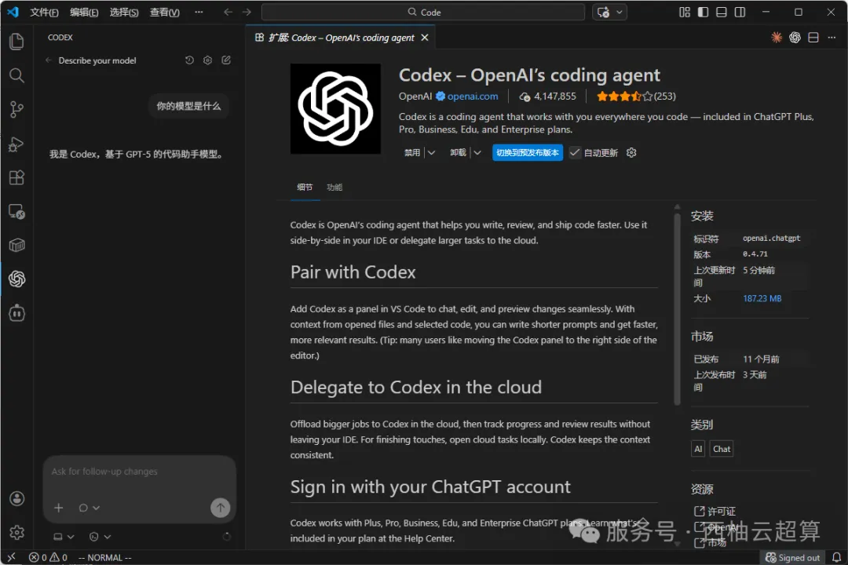Open the chat mode dropdown in input box
Screen dimensions: 848x565
click(x=90, y=508)
